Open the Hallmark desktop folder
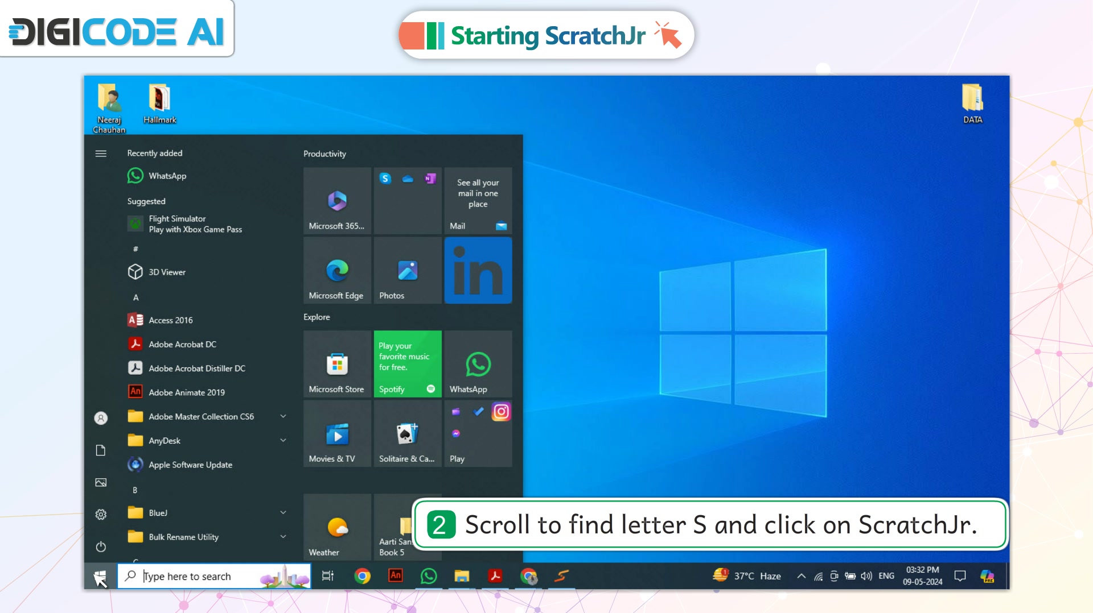This screenshot has width=1093, height=613. click(x=159, y=104)
